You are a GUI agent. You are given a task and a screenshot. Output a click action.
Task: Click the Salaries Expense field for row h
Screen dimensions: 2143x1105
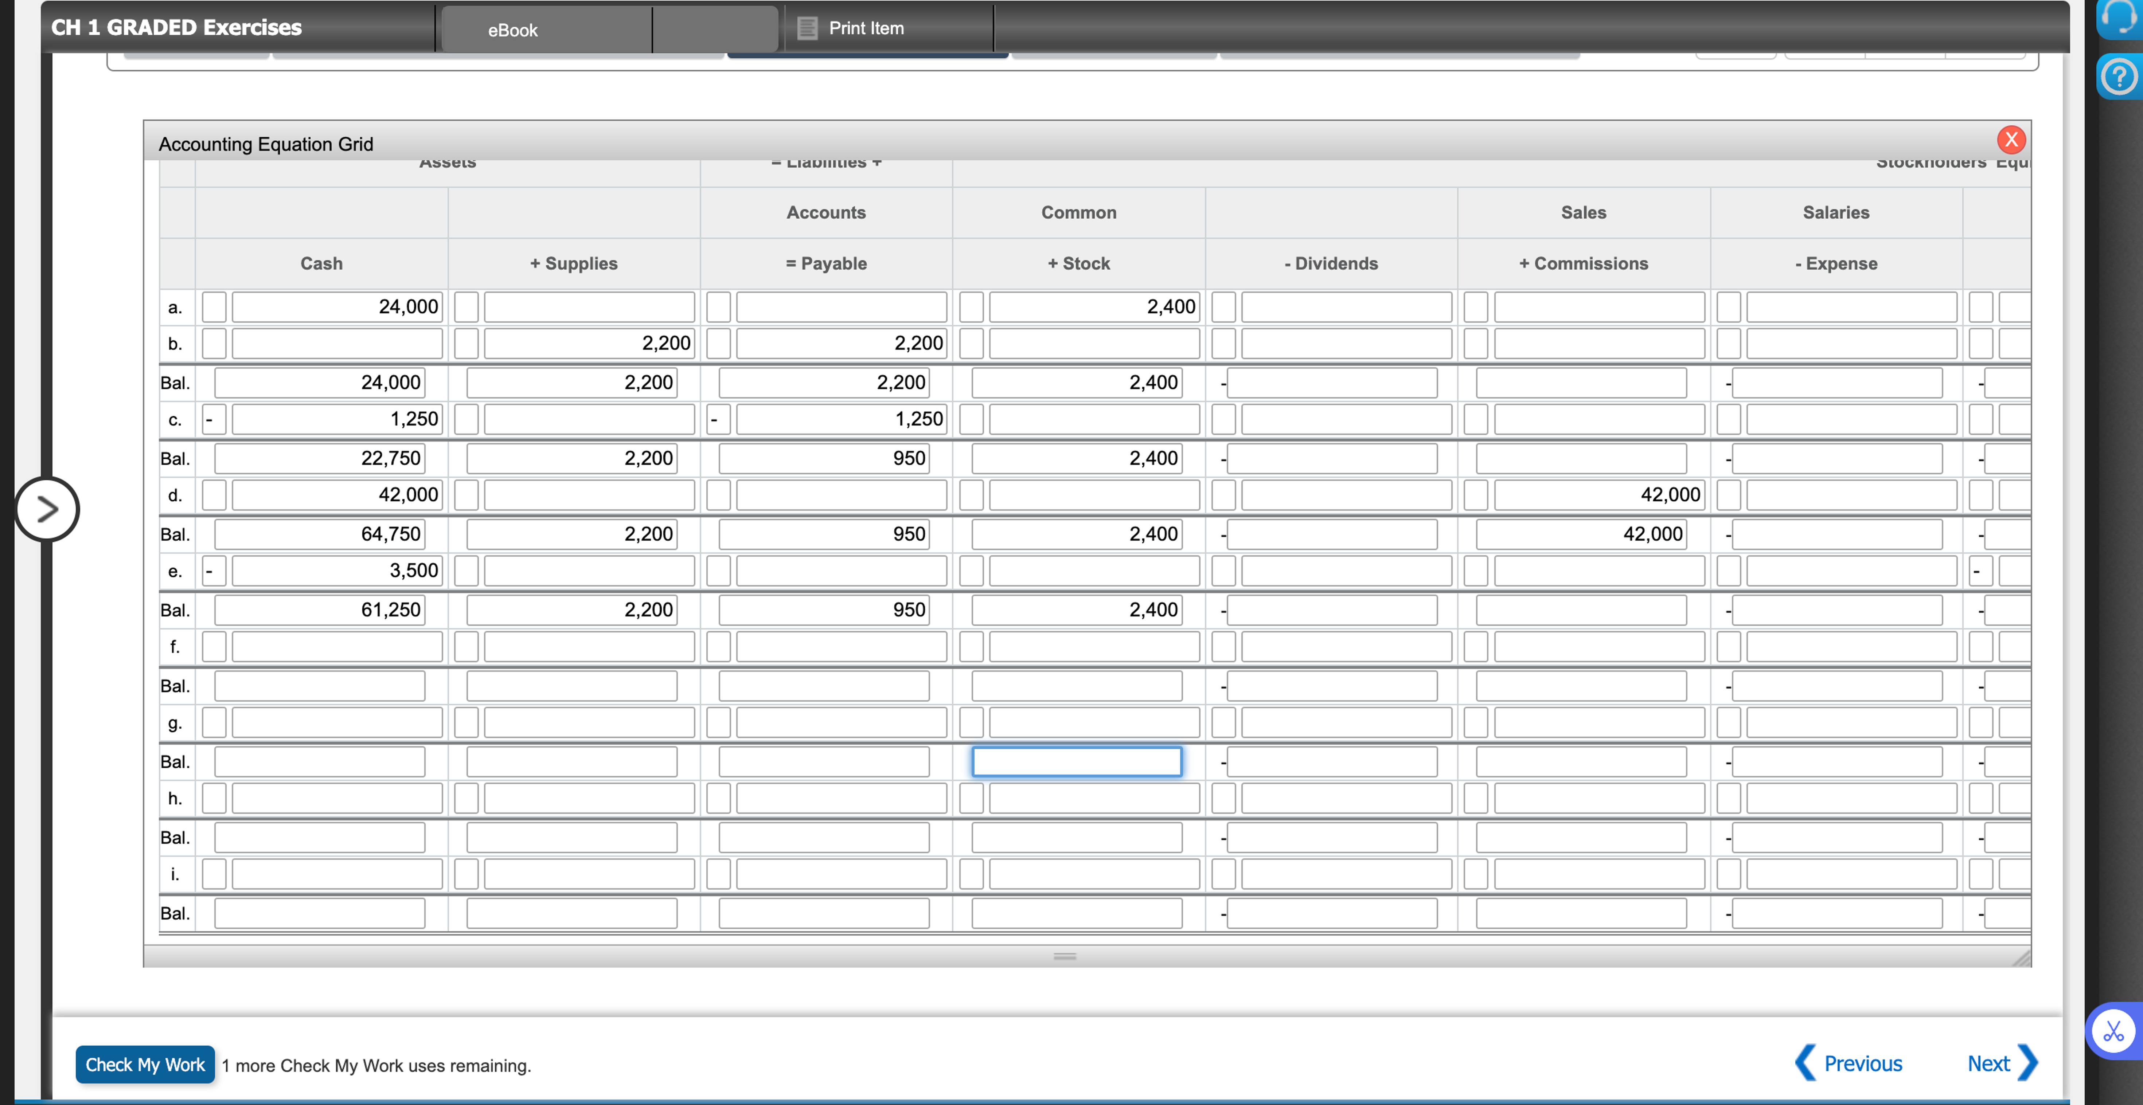1851,798
